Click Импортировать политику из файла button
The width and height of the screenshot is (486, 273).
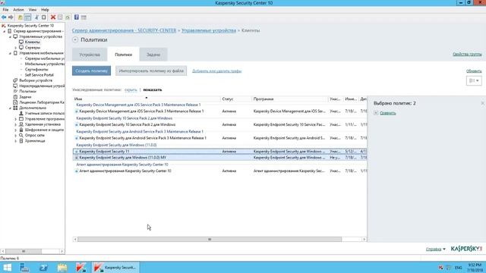point(151,71)
